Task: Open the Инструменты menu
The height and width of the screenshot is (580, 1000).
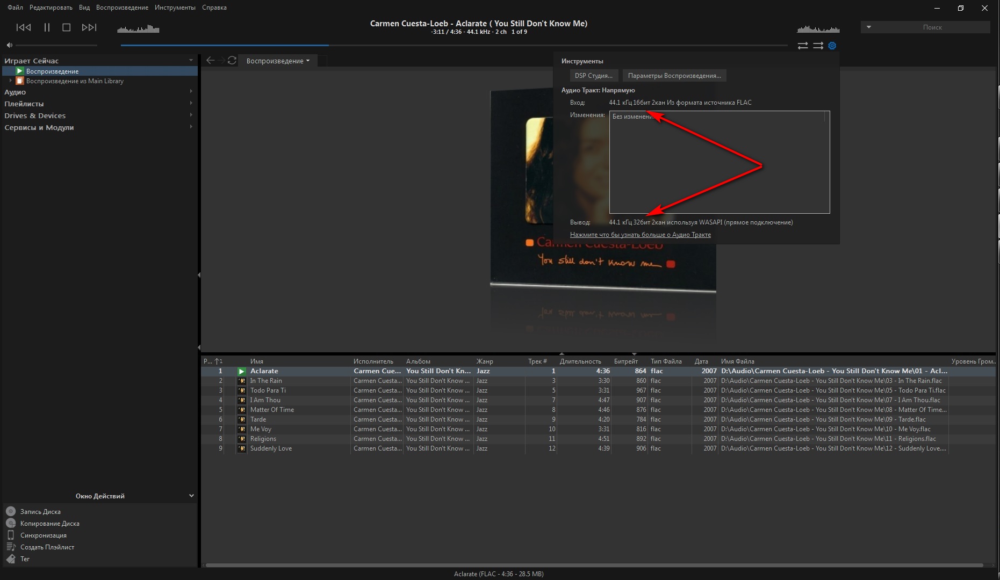Action: [175, 8]
